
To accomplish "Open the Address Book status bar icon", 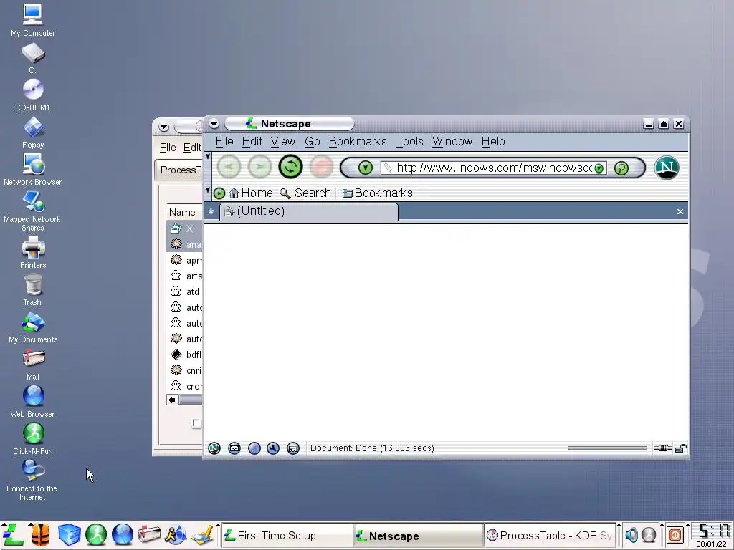I will click(293, 448).
